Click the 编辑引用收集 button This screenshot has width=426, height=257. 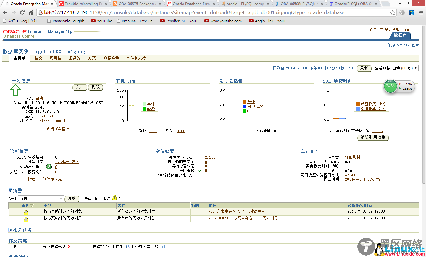coord(373,137)
